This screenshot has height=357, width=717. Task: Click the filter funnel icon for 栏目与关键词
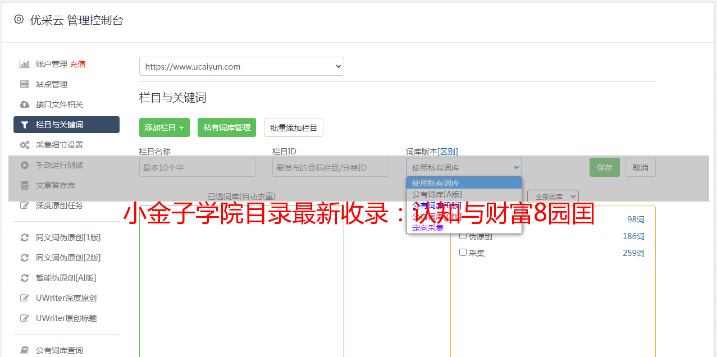tap(25, 125)
